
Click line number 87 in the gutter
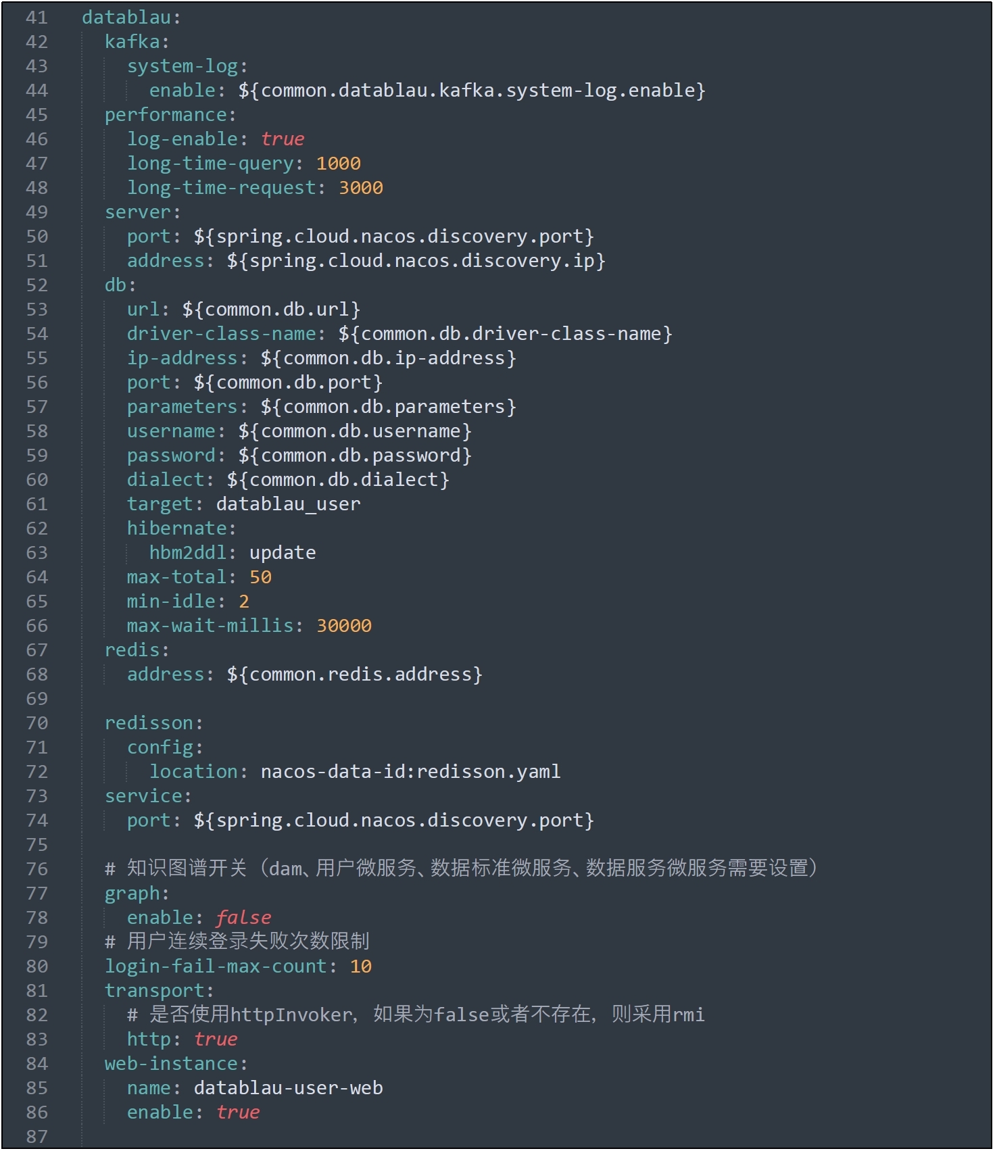click(x=37, y=1137)
